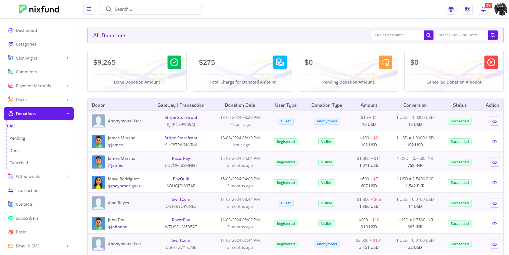Open the apps grid icon in header
This screenshot has height=255, width=509.
(467, 9)
